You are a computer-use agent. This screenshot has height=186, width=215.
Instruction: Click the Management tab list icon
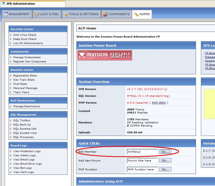tap(6, 14)
